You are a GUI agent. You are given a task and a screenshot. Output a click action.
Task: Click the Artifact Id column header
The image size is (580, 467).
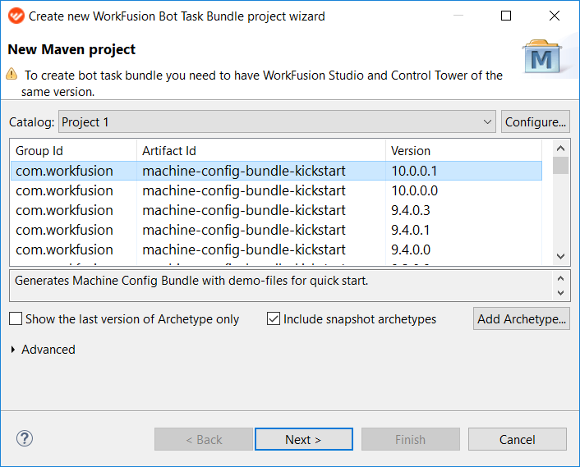261,151
